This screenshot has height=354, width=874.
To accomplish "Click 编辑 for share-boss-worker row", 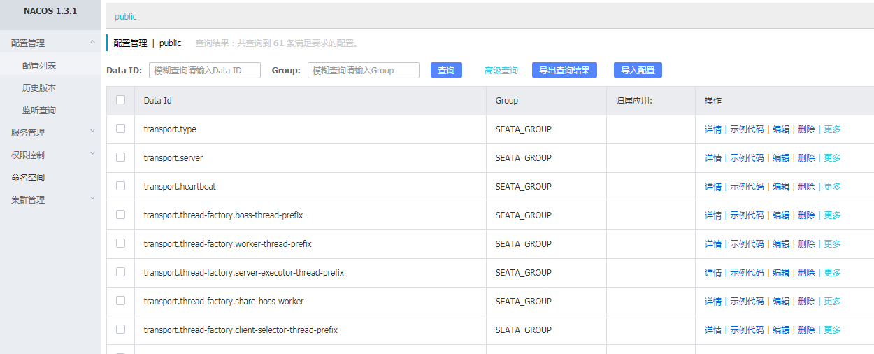I will [781, 302].
